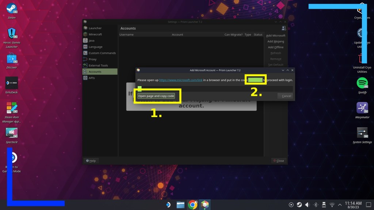Image resolution: width=374 pixels, height=210 pixels.
Task: Click the taskbar clock
Action: [353, 205]
